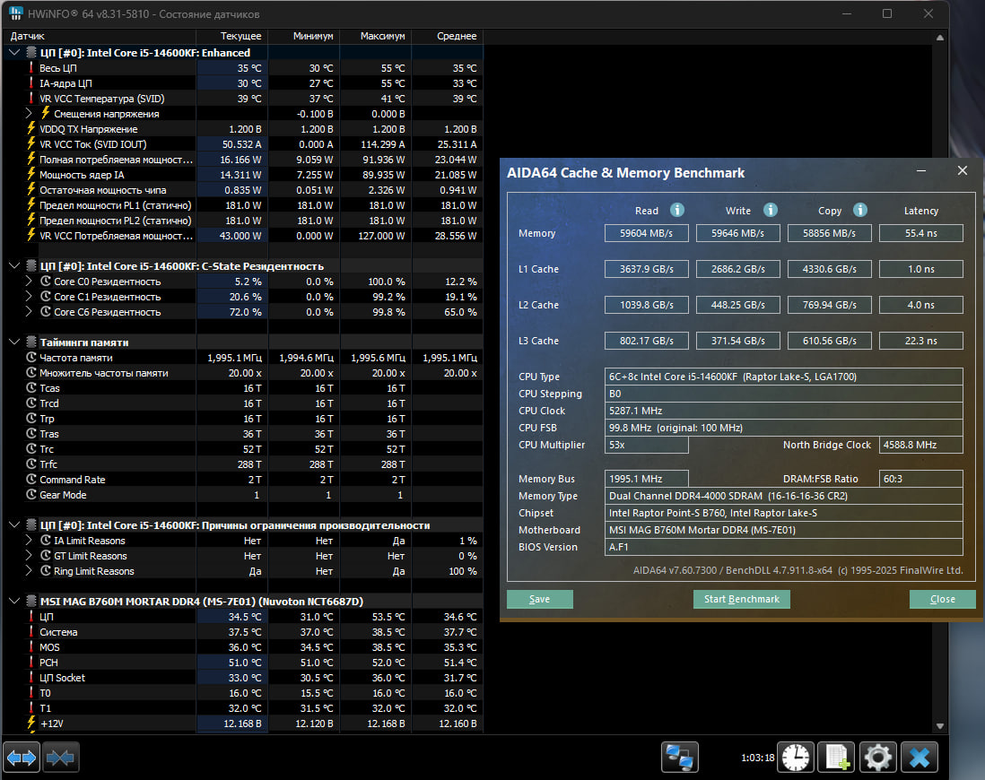Collapse the Intel Core i5-14600KF Enhanced group
Image resolution: width=985 pixels, height=780 pixels.
click(13, 53)
